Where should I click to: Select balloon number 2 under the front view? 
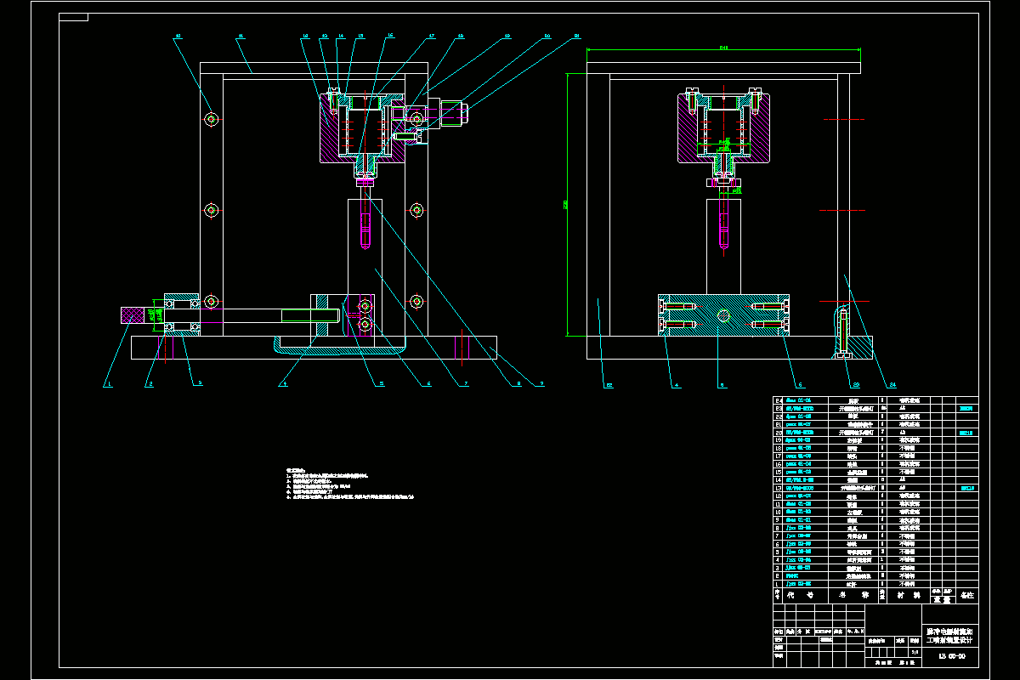[150, 384]
